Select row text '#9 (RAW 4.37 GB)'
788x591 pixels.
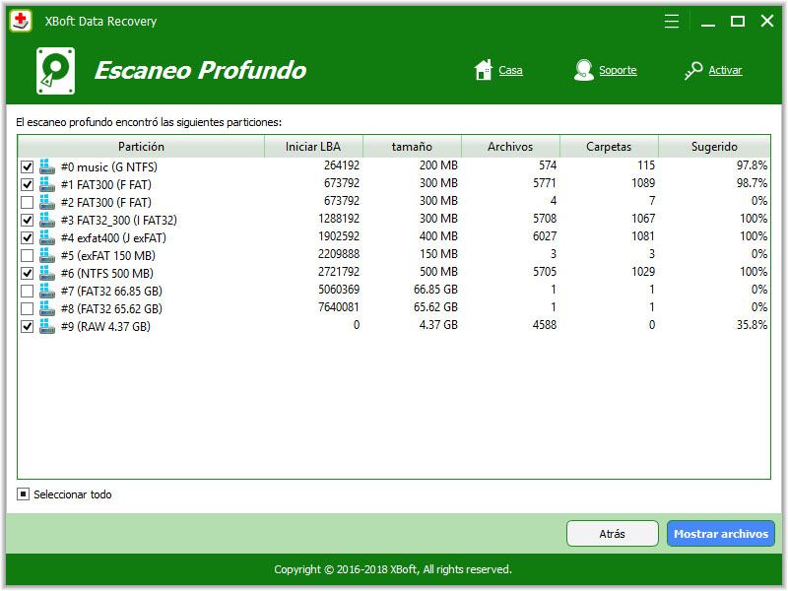pyautogui.click(x=105, y=327)
